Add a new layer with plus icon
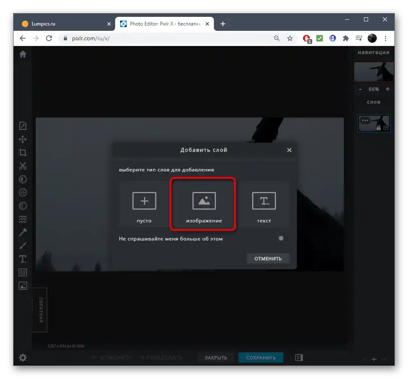 [x=374, y=359]
